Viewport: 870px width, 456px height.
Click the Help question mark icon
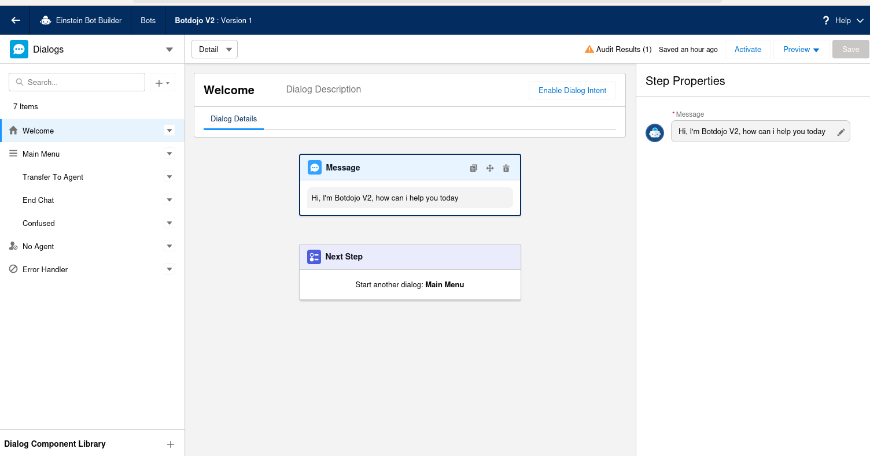(826, 20)
